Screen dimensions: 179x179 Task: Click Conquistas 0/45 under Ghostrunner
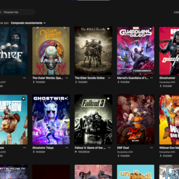(167, 82)
